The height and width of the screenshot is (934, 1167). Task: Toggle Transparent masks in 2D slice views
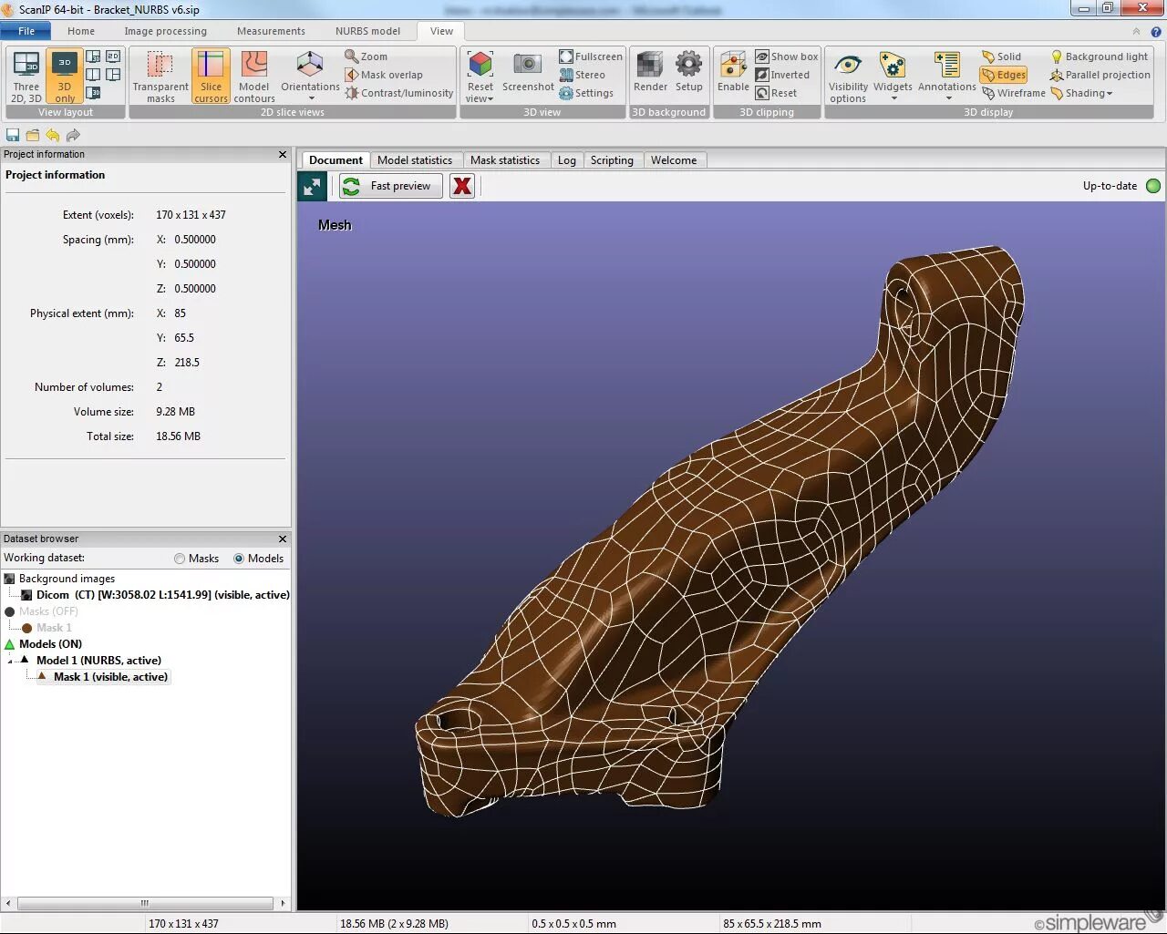160,77
